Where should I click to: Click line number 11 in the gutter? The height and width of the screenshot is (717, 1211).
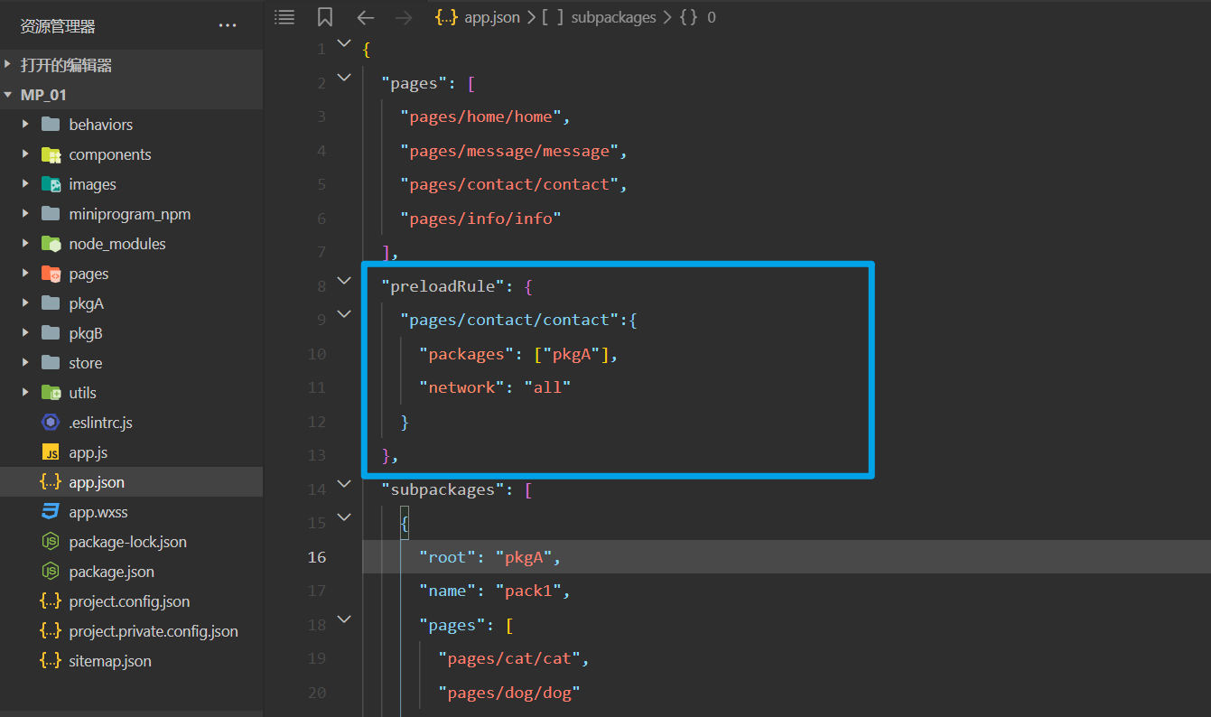317,387
